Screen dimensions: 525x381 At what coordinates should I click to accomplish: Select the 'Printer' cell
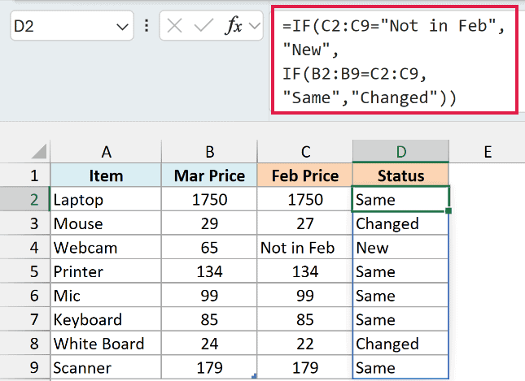point(106,271)
